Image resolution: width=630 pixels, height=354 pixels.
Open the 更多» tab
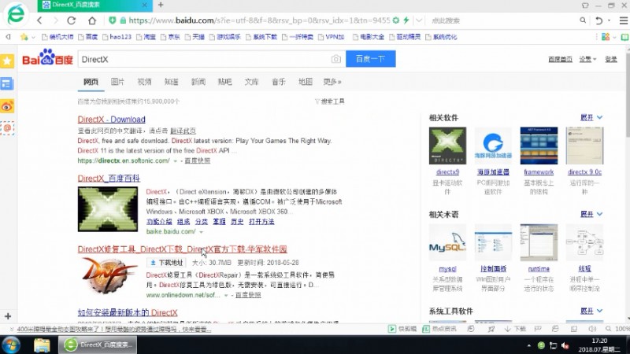click(x=332, y=82)
